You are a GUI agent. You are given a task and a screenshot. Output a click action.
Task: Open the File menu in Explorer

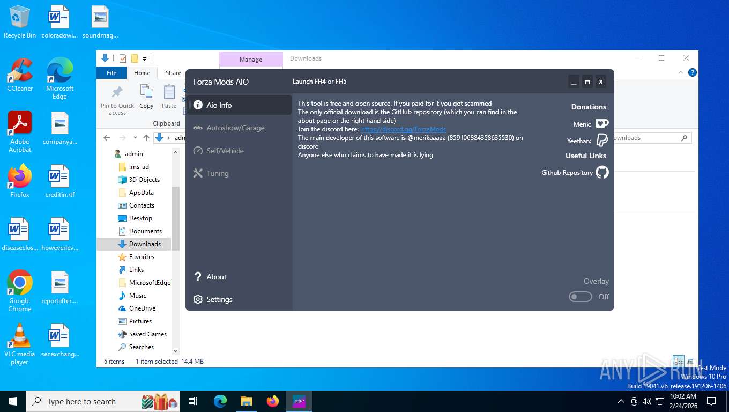[x=111, y=73]
